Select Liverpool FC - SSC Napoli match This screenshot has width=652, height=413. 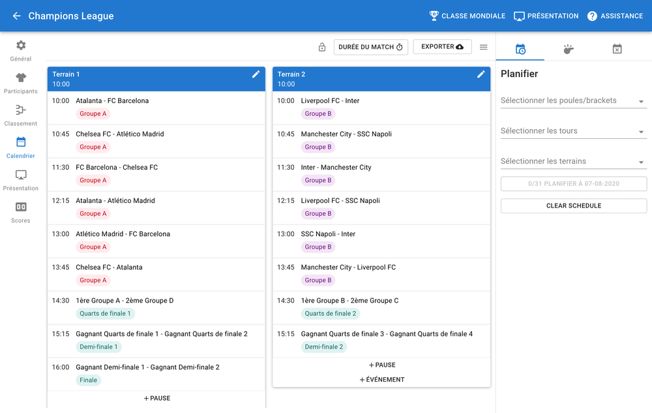381,208
